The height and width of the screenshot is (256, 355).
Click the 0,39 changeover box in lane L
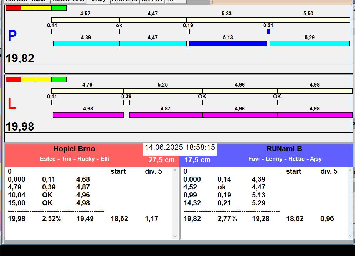[126, 103]
